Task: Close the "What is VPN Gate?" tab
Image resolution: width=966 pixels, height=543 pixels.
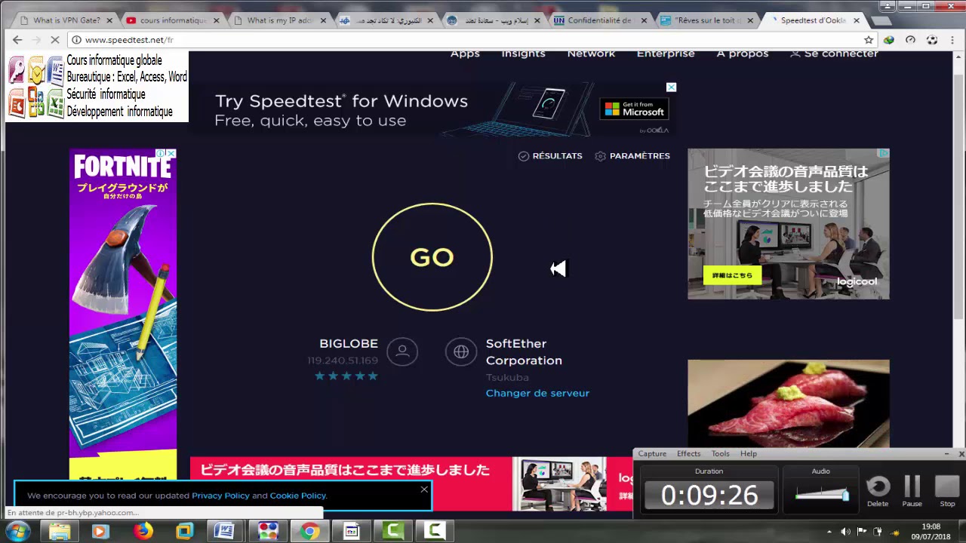Action: coord(109,20)
